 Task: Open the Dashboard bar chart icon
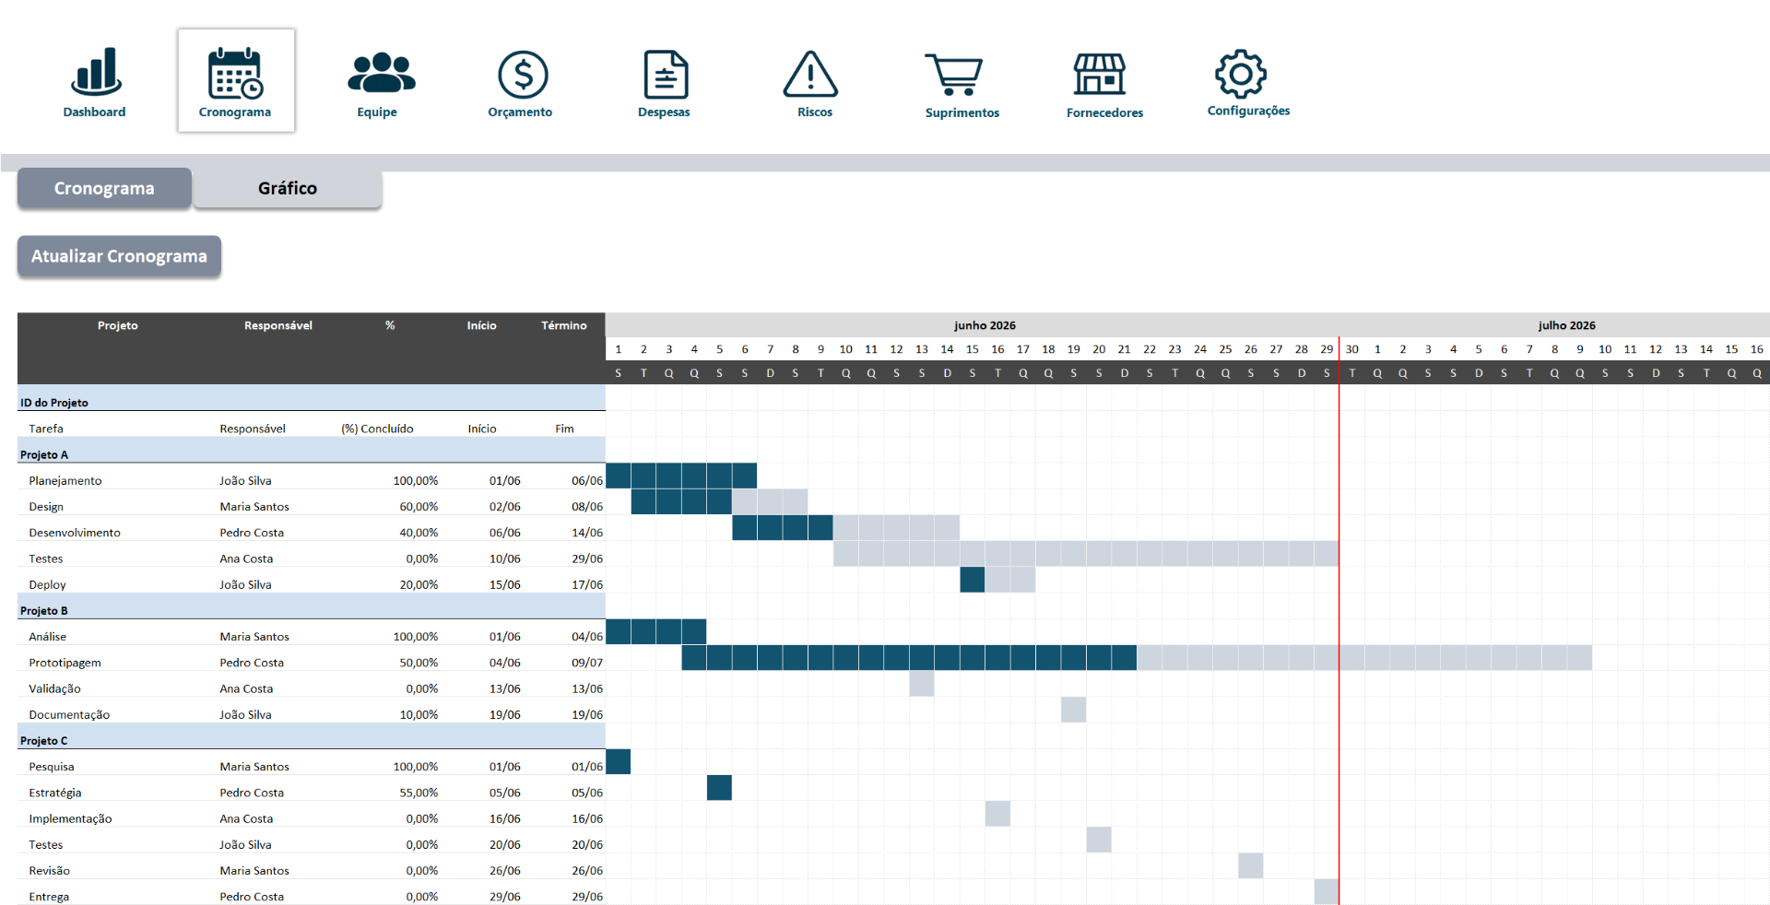coord(96,73)
